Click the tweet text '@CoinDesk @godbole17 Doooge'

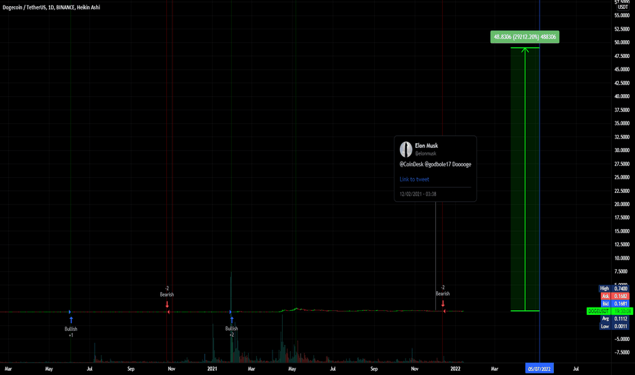[x=435, y=164]
